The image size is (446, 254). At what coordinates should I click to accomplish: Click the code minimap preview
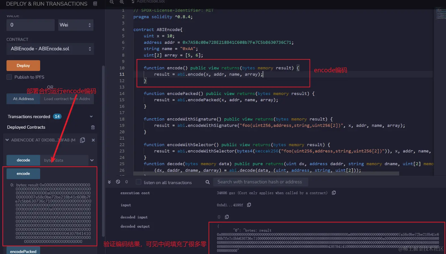click(440, 14)
